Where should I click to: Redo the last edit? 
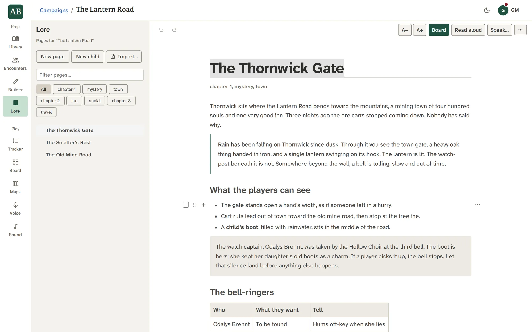pyautogui.click(x=174, y=30)
